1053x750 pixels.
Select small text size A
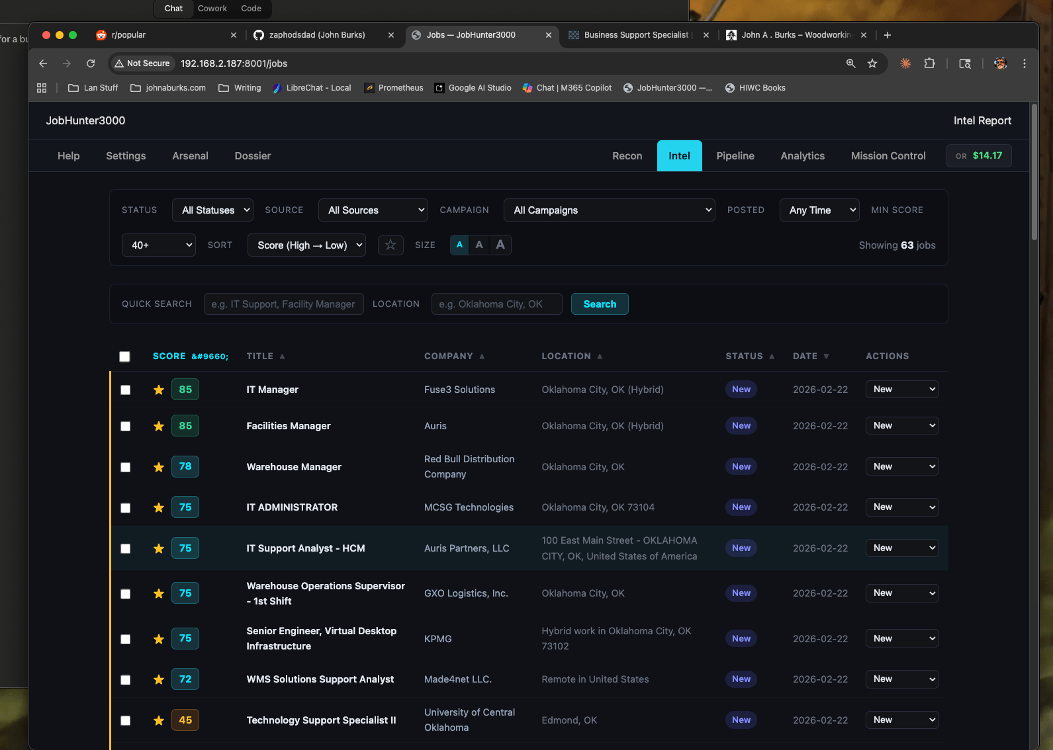point(459,245)
